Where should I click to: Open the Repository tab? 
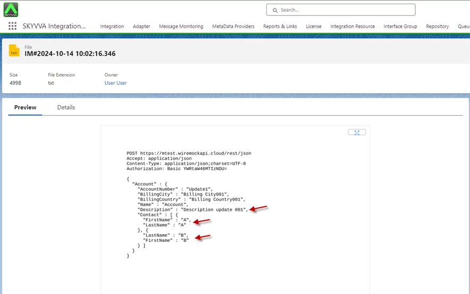[437, 27]
